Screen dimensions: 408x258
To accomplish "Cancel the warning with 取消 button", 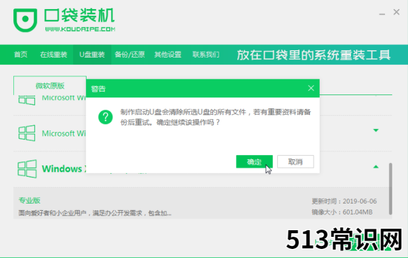I will pyautogui.click(x=295, y=162).
